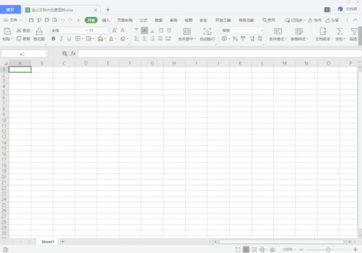Open the font size dropdown

108,30
